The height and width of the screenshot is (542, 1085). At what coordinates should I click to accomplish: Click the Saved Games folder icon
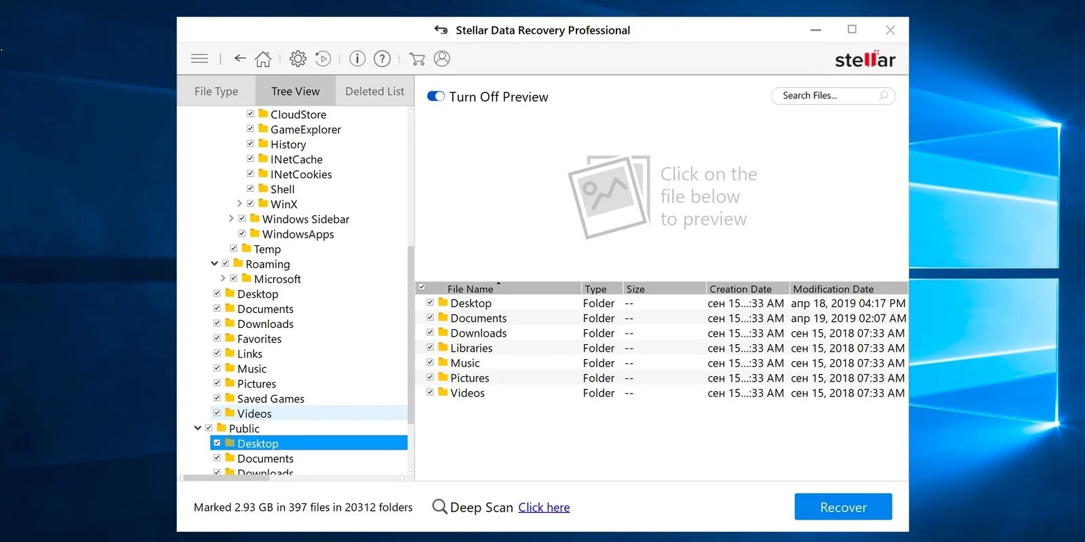click(x=230, y=398)
